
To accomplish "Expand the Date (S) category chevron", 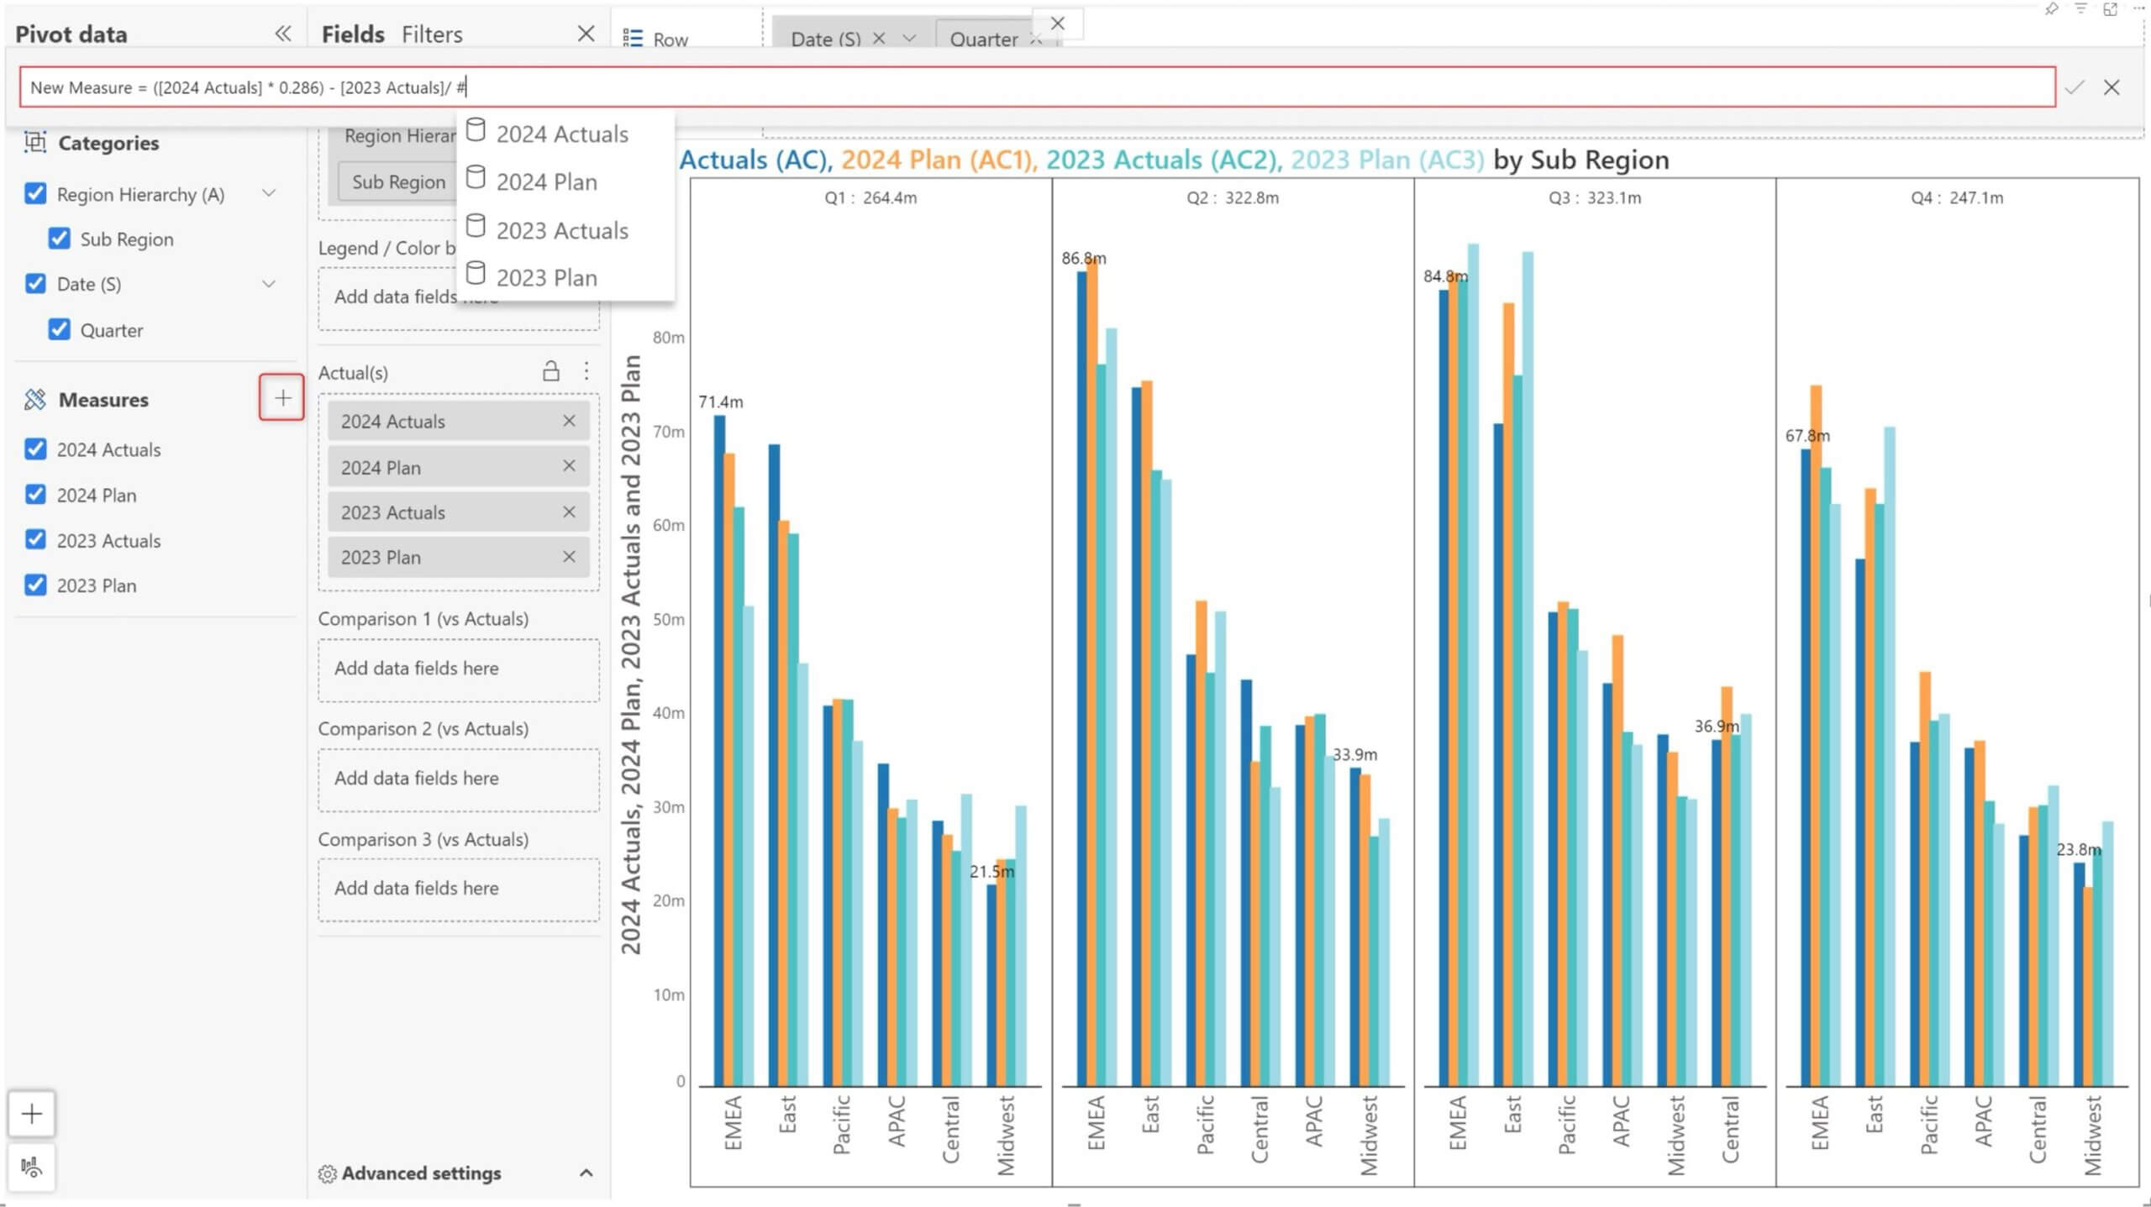I will pos(269,284).
